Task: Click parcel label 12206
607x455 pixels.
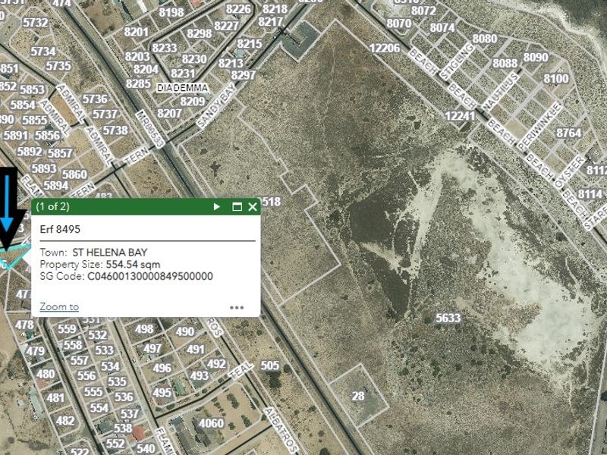Action: pos(384,49)
